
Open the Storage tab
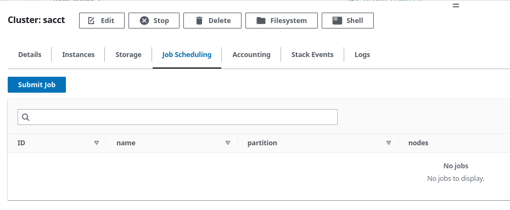tap(128, 55)
